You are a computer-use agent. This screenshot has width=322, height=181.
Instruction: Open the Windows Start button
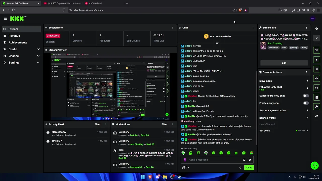coord(143,177)
